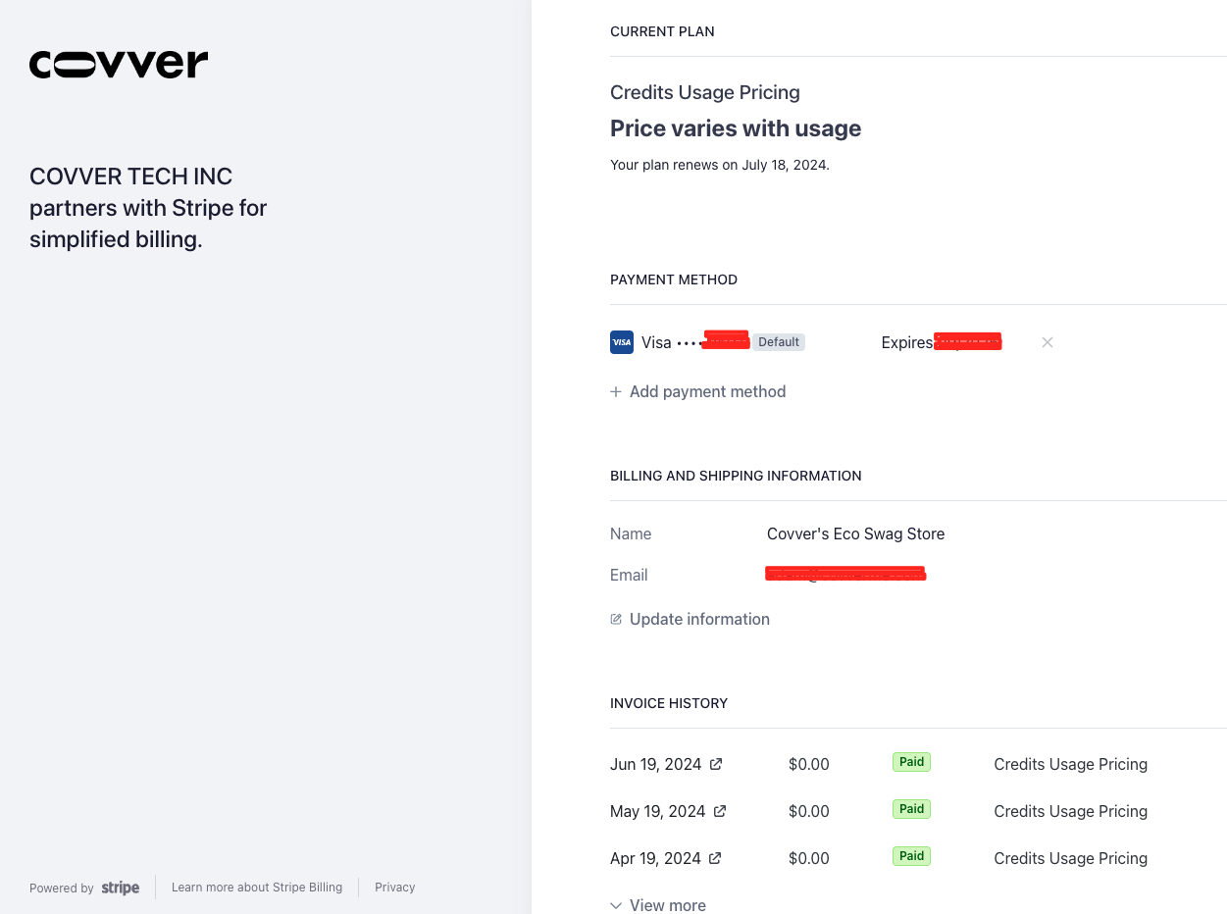Click the Stripe logo in footer
Image resolution: width=1227 pixels, height=914 pixels.
click(x=121, y=888)
